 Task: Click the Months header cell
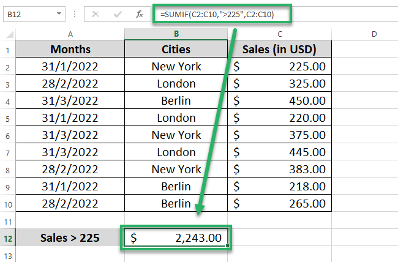[x=70, y=49]
